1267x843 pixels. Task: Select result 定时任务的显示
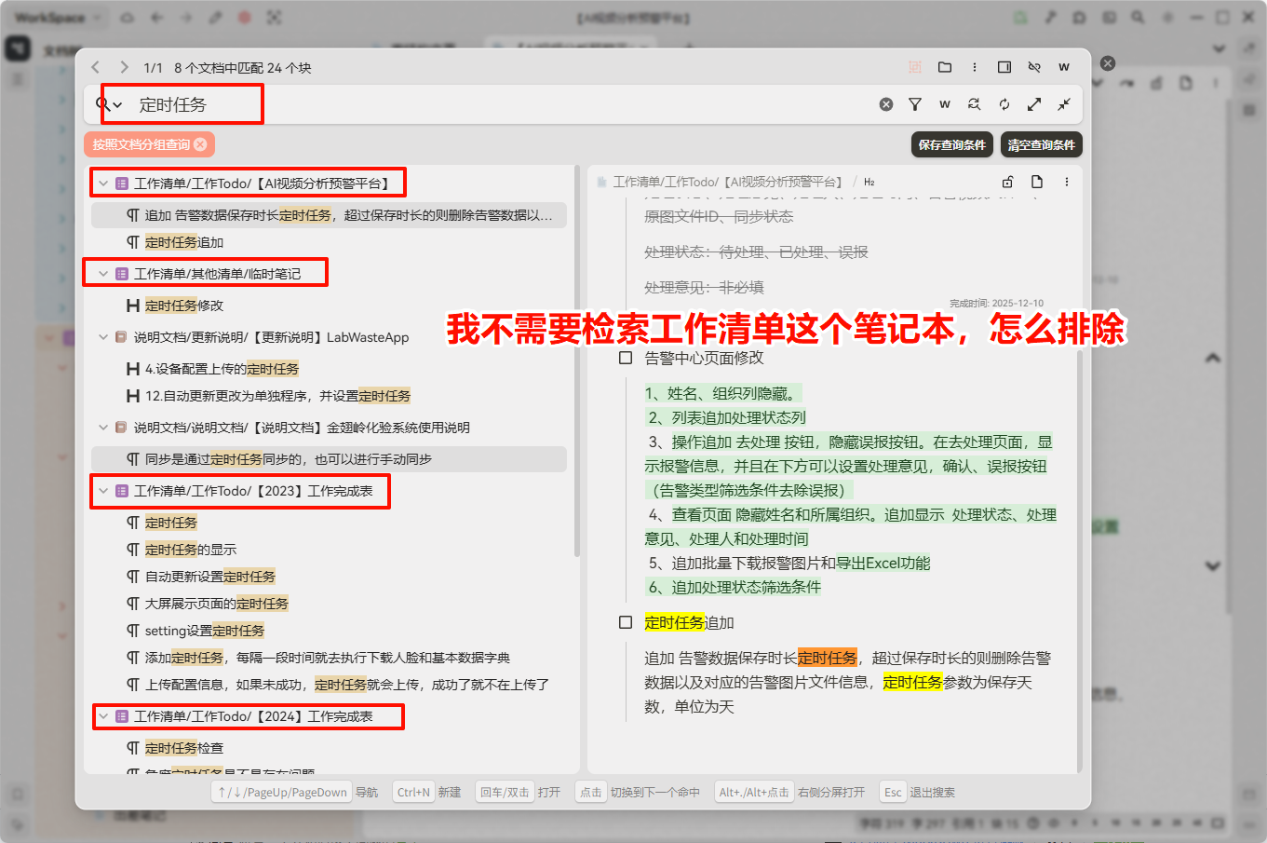click(329, 550)
